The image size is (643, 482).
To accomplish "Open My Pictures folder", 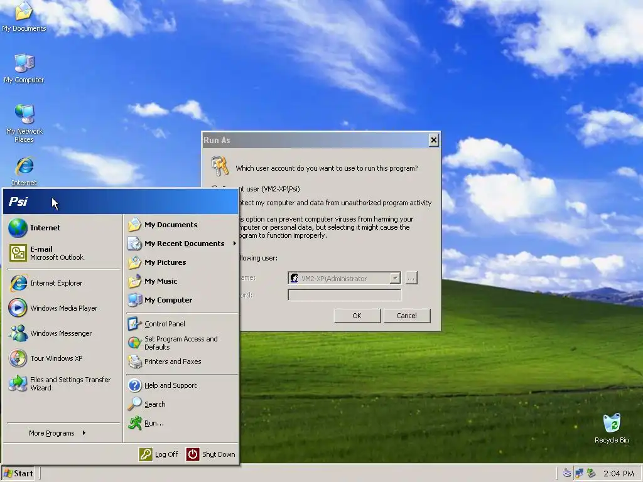I will (182, 262).
